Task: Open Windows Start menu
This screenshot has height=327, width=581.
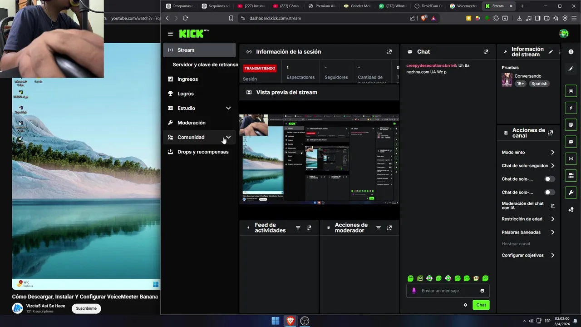Action: pos(276,321)
